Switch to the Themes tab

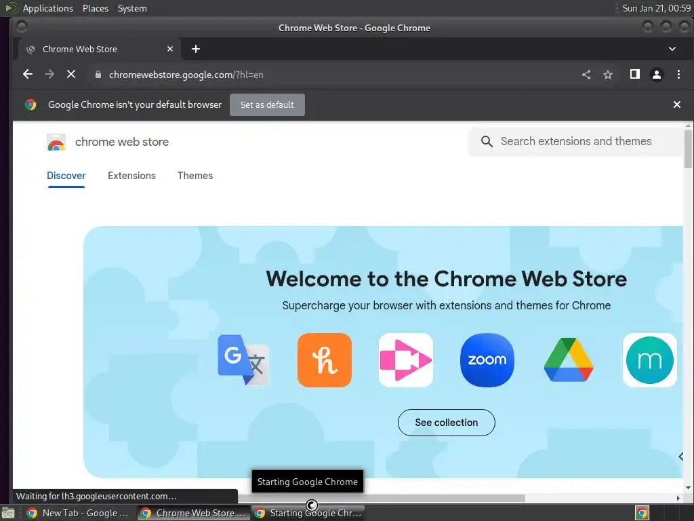pyautogui.click(x=195, y=176)
